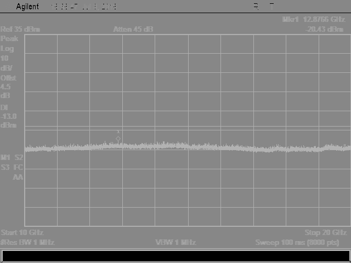Screen dimensions: 351x263
Task: Click the 'Peak' detector label
Action: [9, 39]
